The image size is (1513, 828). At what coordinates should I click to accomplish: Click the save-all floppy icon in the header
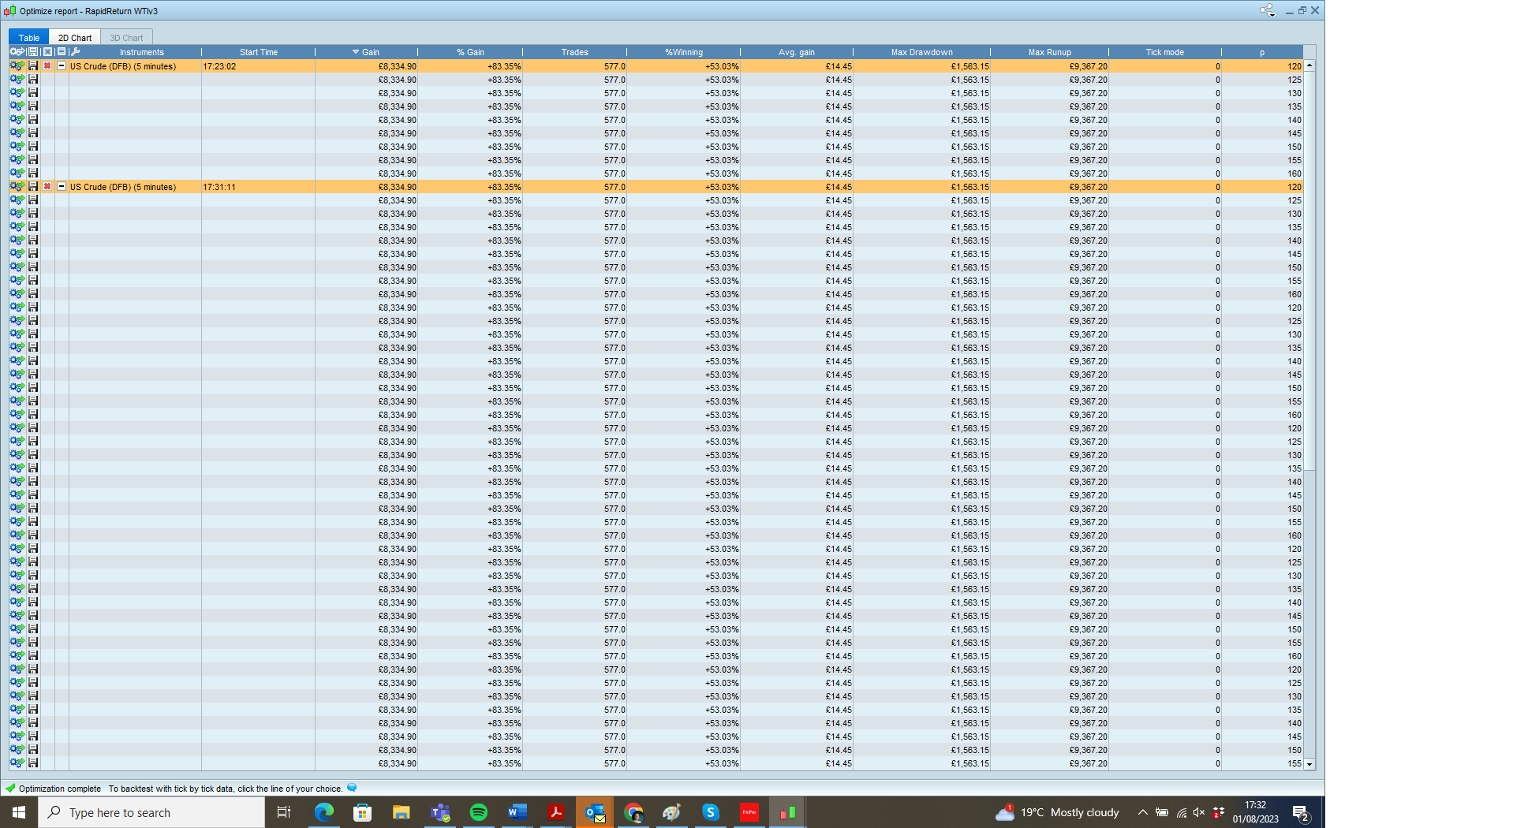tap(33, 52)
